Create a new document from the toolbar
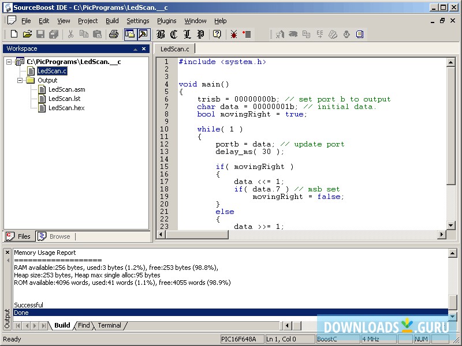 click(13, 34)
